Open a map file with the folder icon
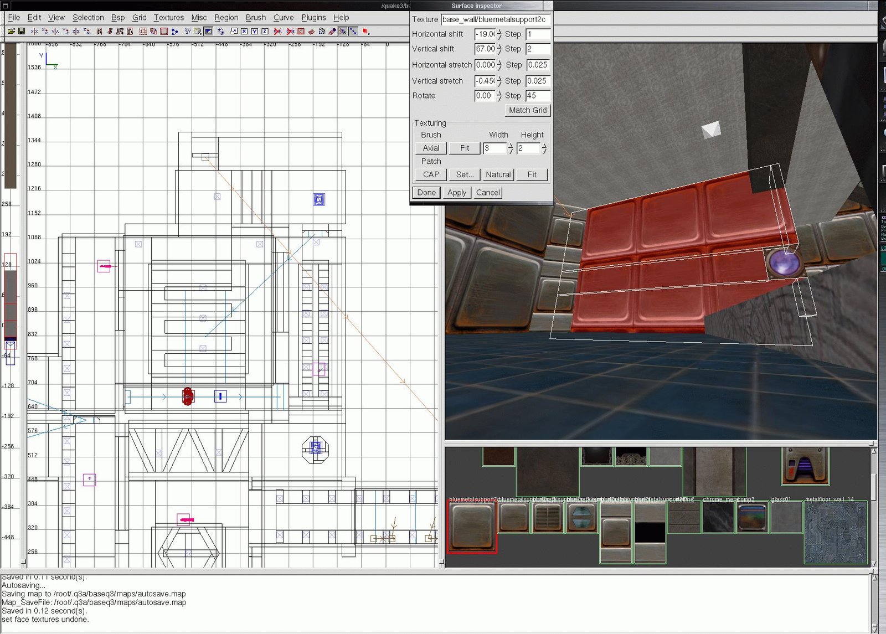886x634 pixels. coord(11,31)
